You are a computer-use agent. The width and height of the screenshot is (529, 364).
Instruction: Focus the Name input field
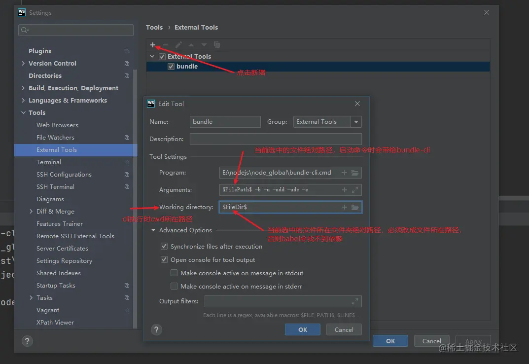pos(225,122)
